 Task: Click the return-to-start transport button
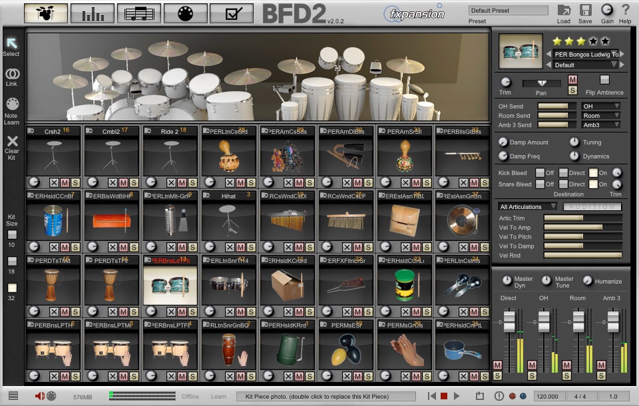(x=432, y=396)
